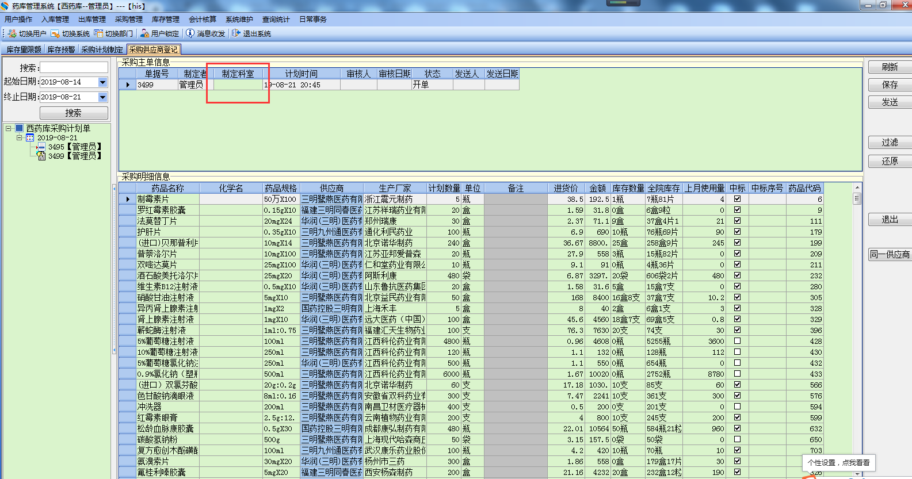Toggle 中标 checkbox for 法莫替丁片

point(737,221)
